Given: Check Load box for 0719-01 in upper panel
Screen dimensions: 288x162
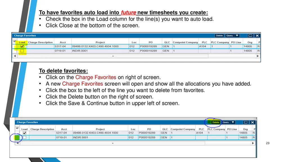Looking at the screenshot, I should (x=22, y=51).
